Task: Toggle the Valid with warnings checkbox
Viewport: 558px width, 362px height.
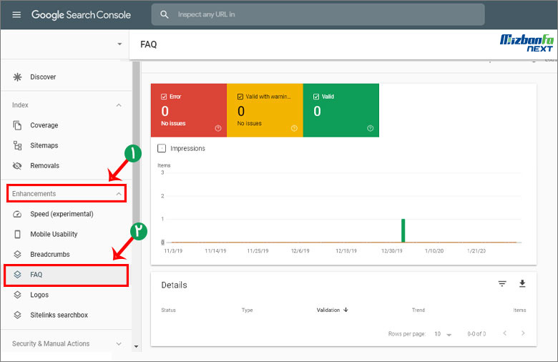Action: pyautogui.click(x=240, y=97)
